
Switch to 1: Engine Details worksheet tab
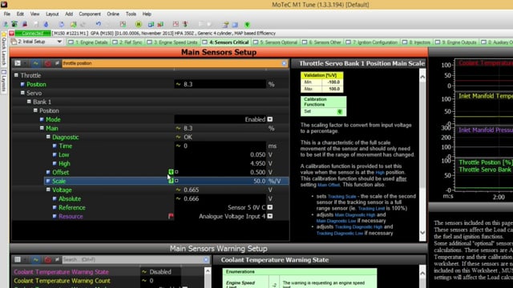pyautogui.click(x=88, y=42)
